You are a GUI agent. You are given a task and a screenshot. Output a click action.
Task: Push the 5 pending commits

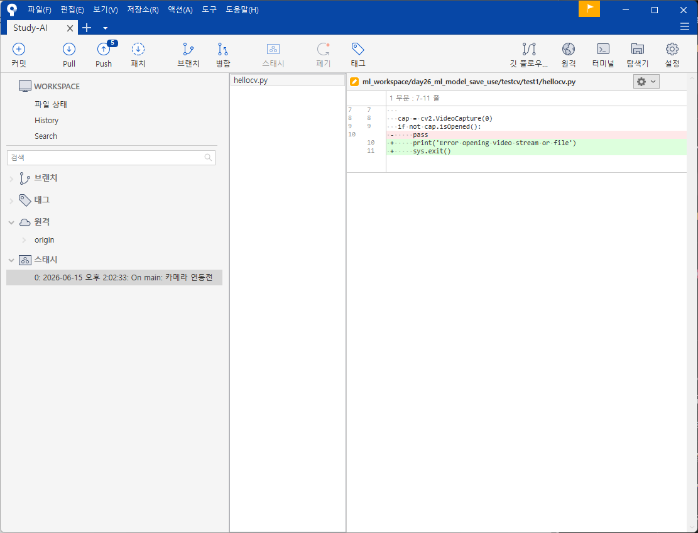tap(104, 55)
